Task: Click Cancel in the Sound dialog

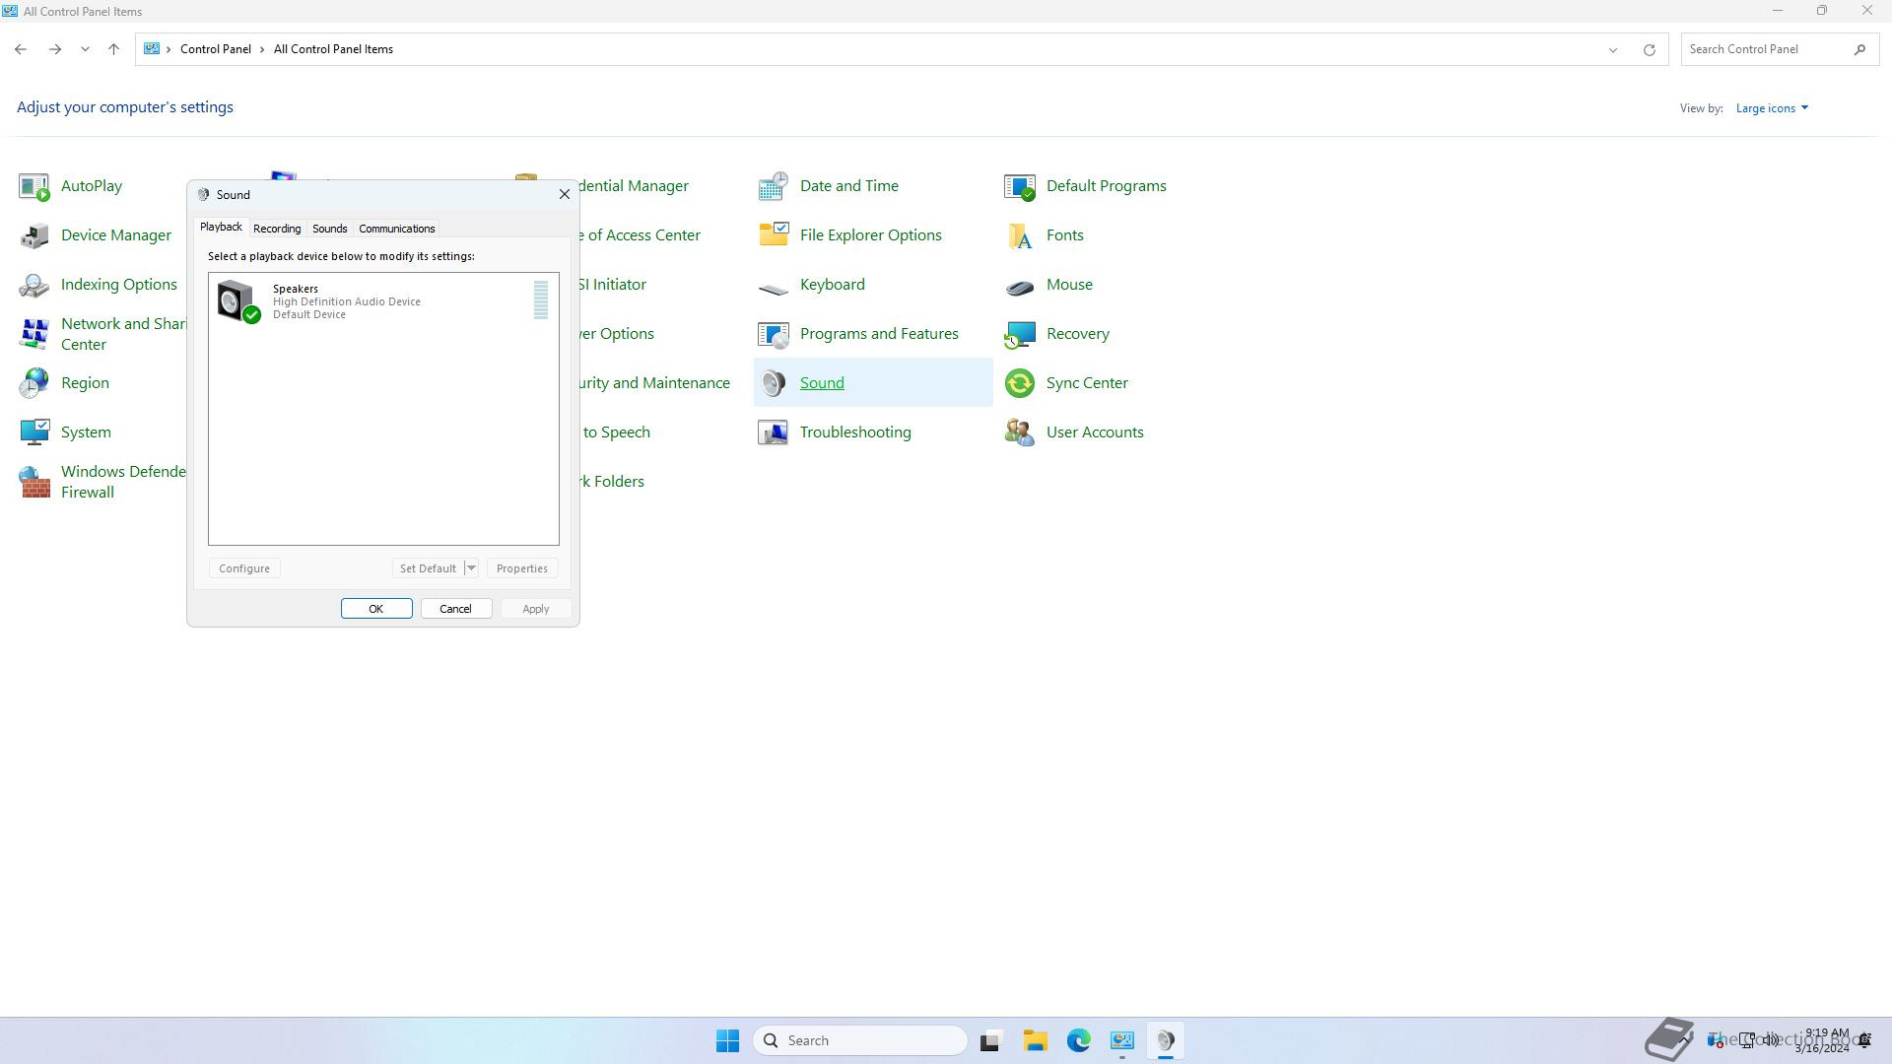Action: tap(455, 609)
